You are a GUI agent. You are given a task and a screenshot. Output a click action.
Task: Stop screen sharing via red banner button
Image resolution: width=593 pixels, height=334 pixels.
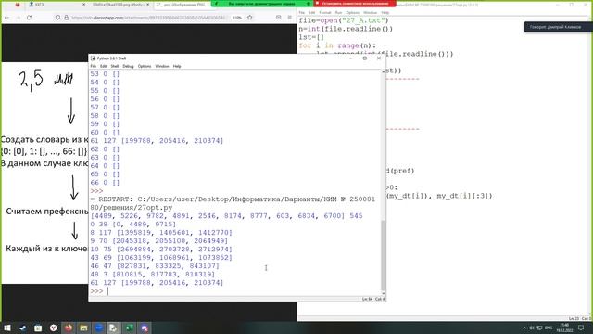(355, 4)
